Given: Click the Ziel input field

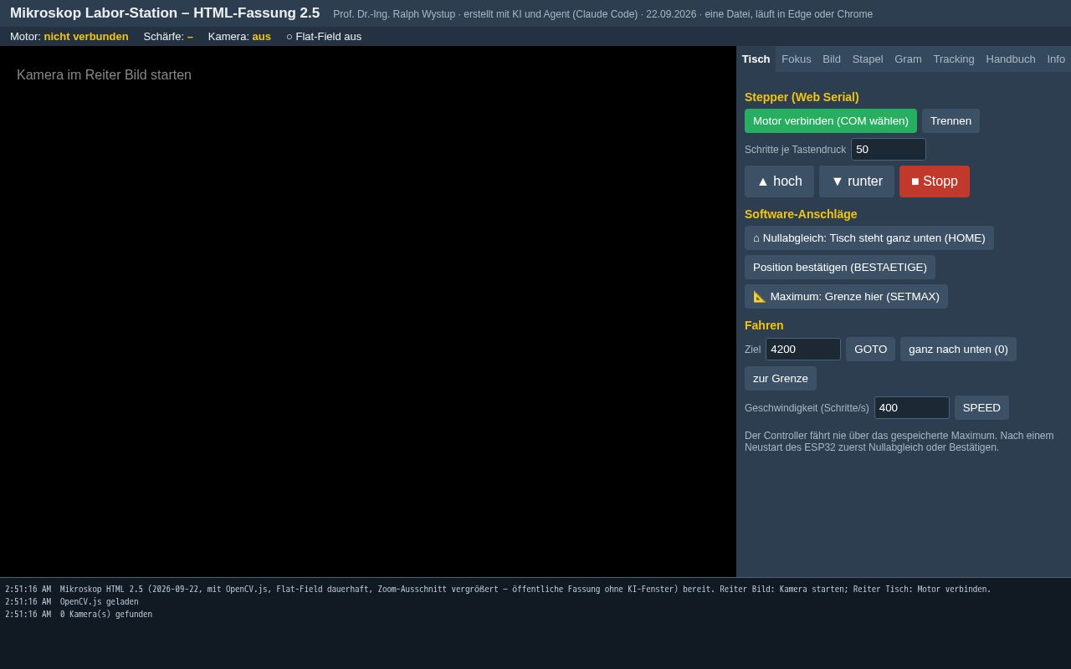Looking at the screenshot, I should tap(803, 349).
